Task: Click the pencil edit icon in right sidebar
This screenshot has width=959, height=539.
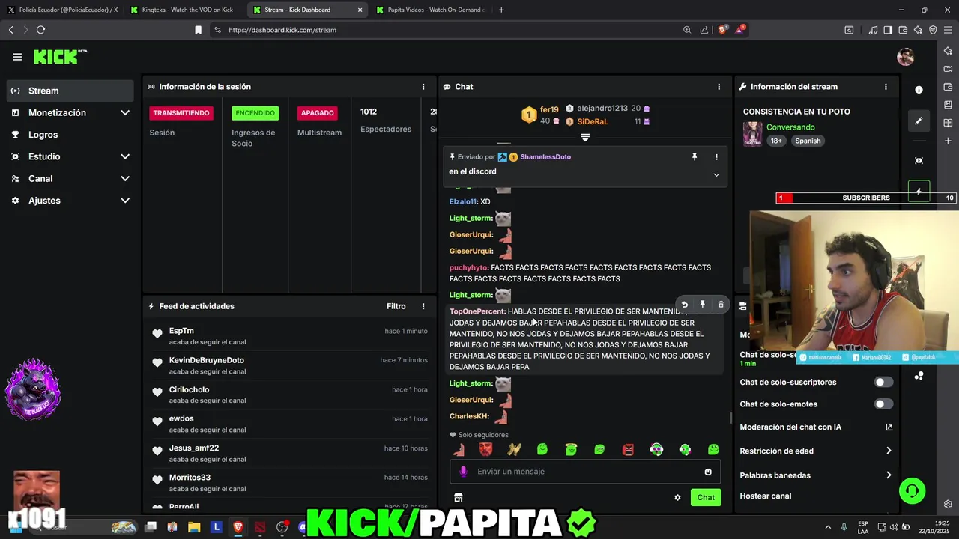Action: point(919,121)
